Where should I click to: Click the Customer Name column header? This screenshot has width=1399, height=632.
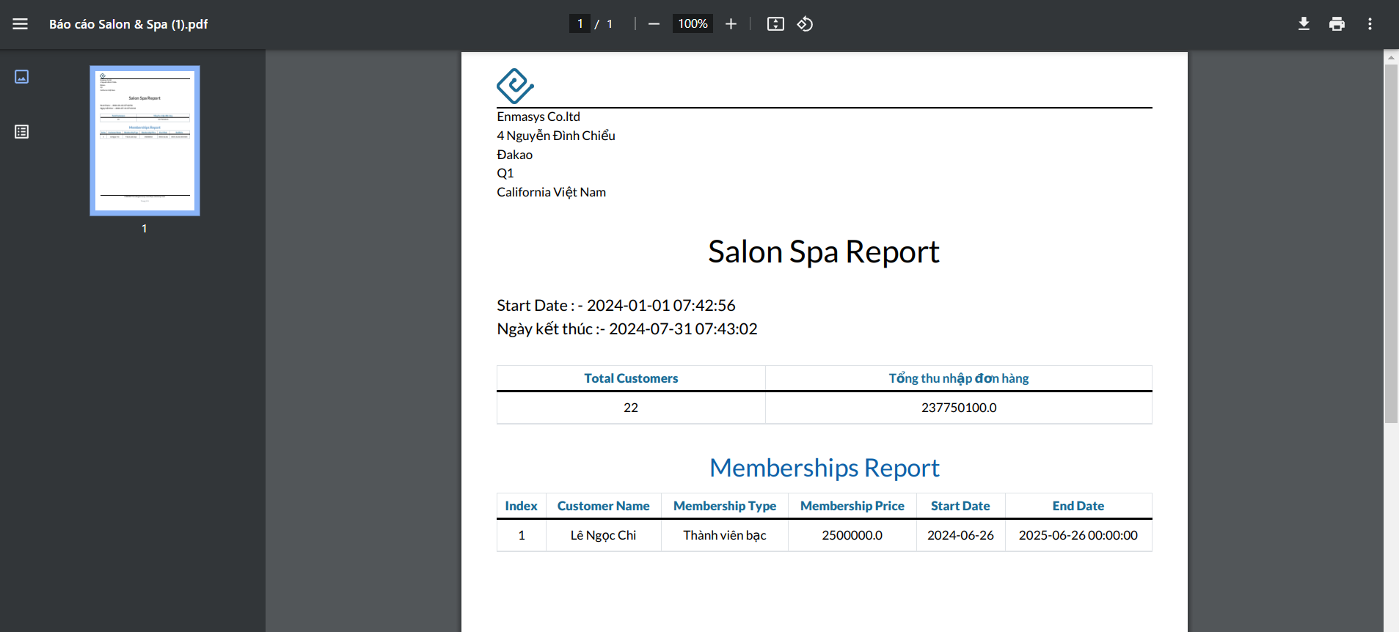(x=603, y=506)
